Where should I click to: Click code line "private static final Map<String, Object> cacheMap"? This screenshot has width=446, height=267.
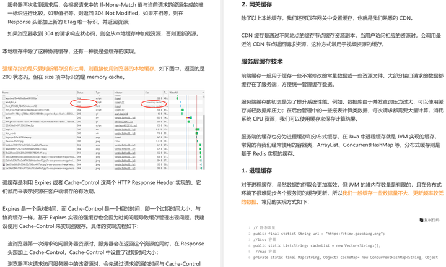(x=345, y=258)
